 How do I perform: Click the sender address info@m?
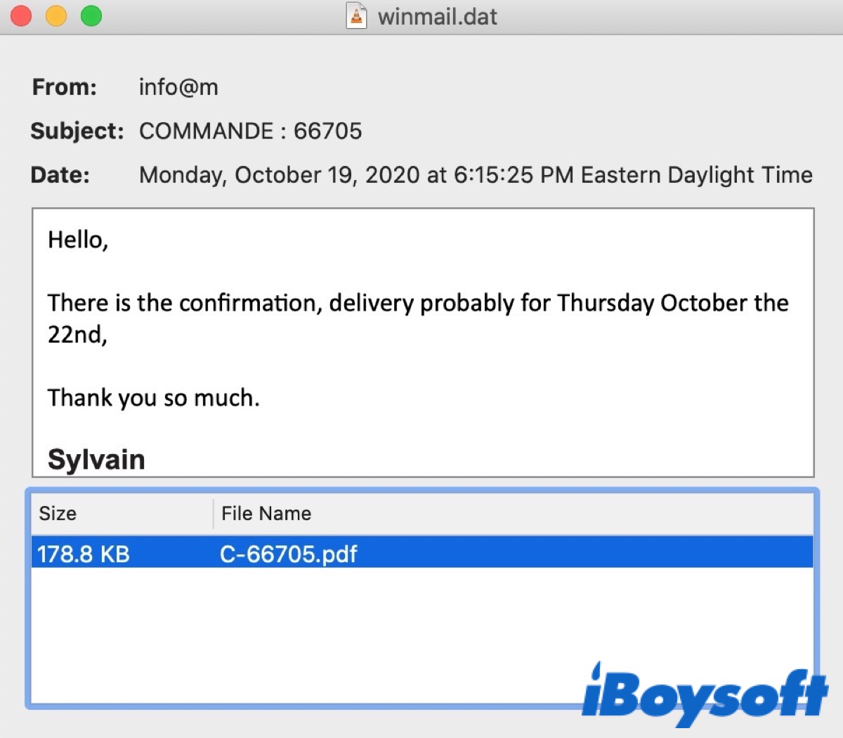tap(178, 87)
